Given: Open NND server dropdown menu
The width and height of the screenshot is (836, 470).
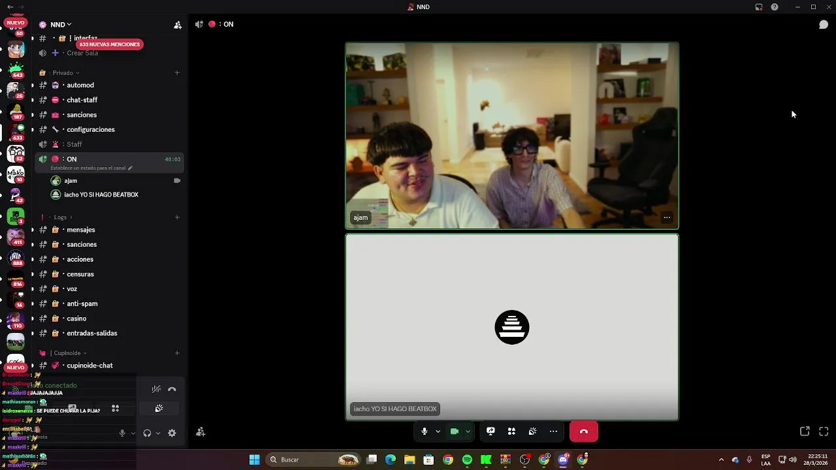Looking at the screenshot, I should click(61, 25).
